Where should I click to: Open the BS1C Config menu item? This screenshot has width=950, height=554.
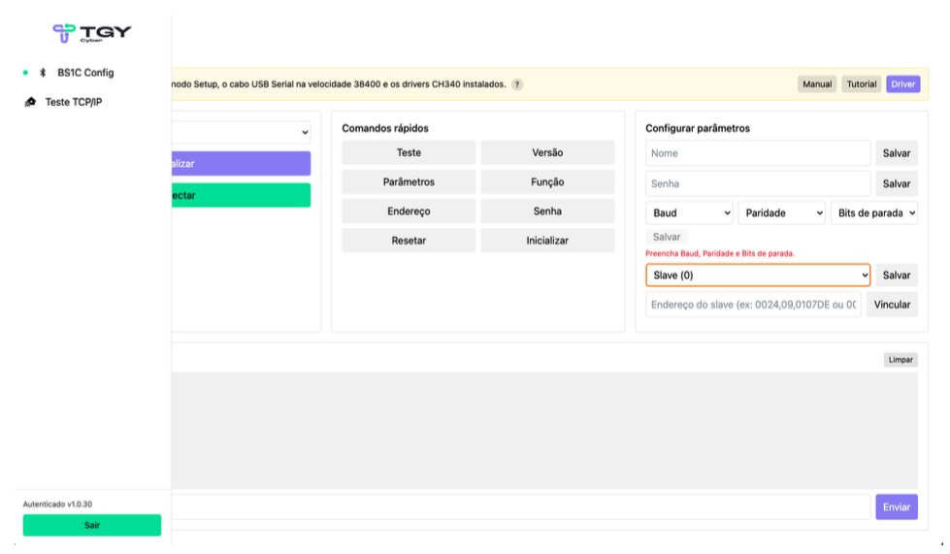[x=85, y=73]
